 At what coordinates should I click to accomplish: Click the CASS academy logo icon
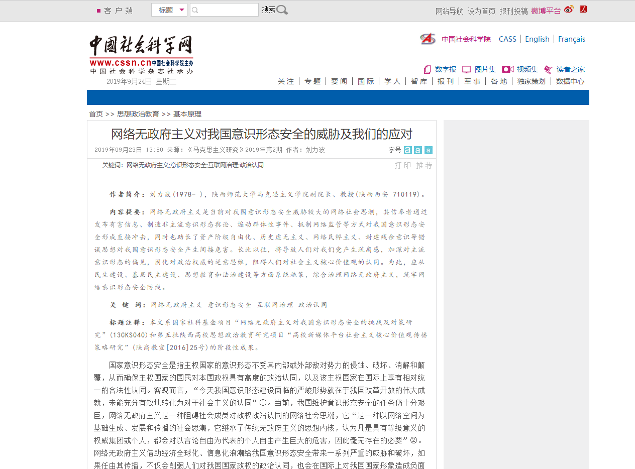[428, 39]
